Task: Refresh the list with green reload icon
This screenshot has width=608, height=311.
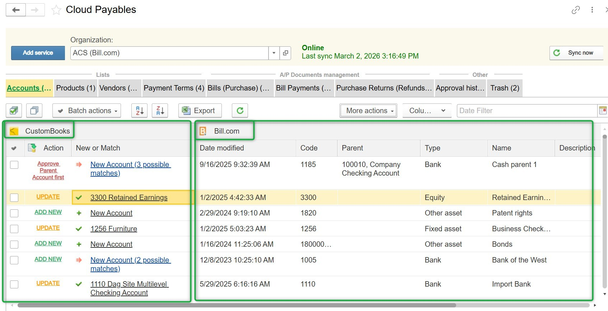Action: pos(240,111)
